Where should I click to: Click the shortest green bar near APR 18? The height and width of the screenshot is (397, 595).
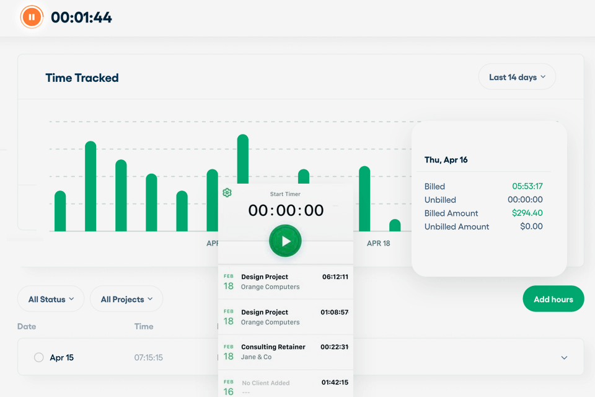pos(395,225)
